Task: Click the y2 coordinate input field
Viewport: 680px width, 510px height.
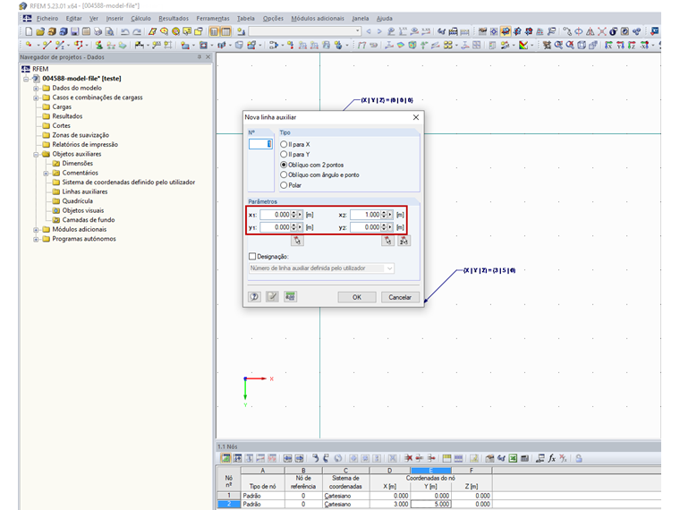Action: click(x=366, y=227)
